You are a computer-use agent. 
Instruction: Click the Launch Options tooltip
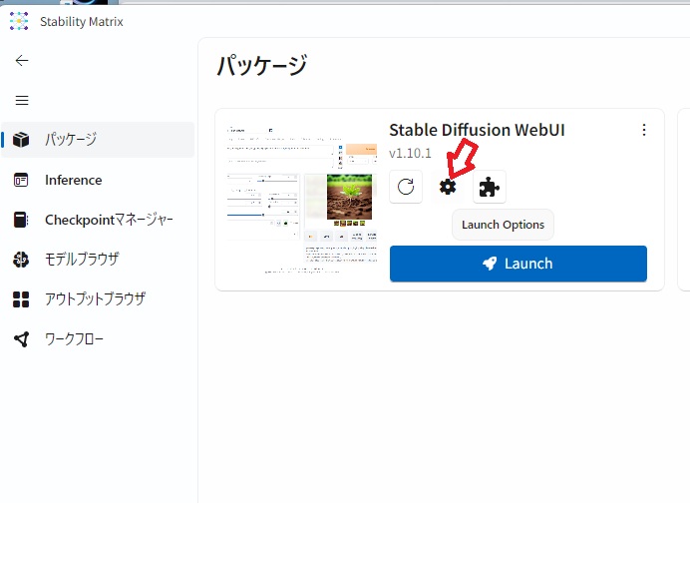click(x=503, y=225)
